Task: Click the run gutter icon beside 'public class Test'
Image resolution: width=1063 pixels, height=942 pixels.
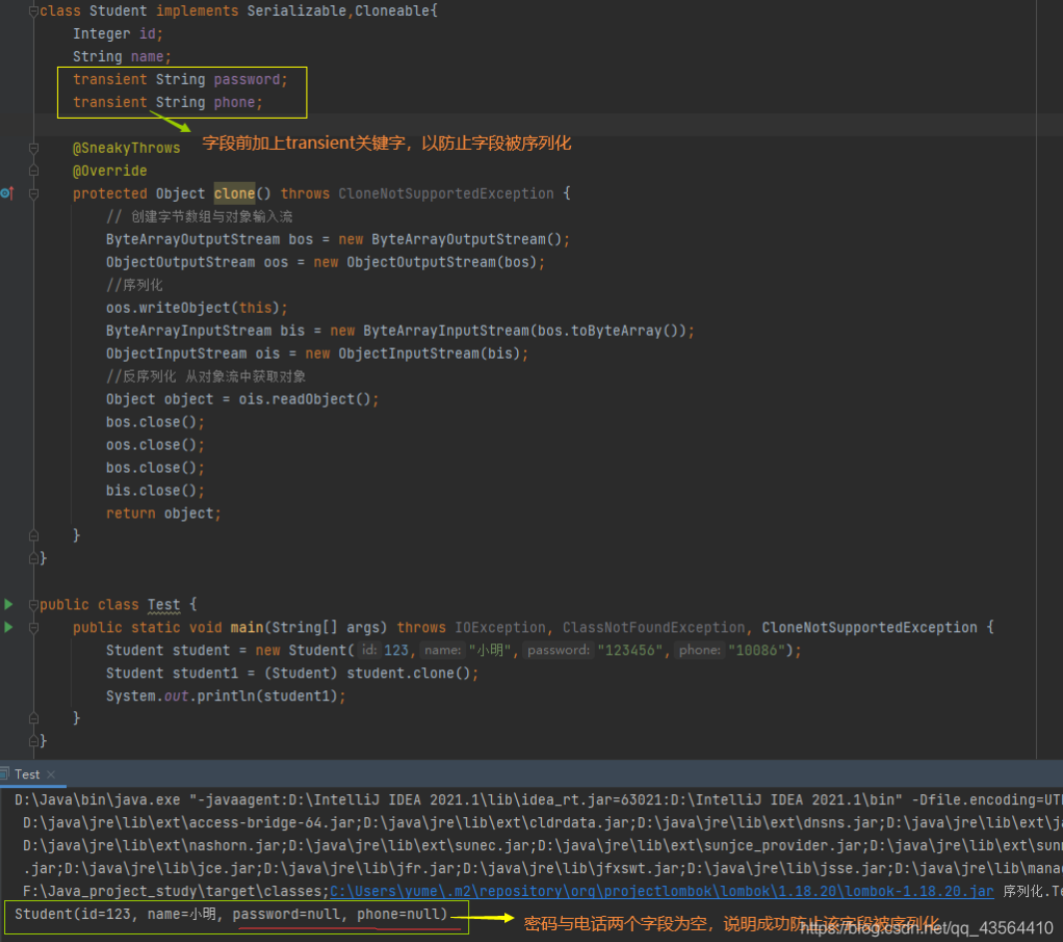Action: pyautogui.click(x=9, y=604)
